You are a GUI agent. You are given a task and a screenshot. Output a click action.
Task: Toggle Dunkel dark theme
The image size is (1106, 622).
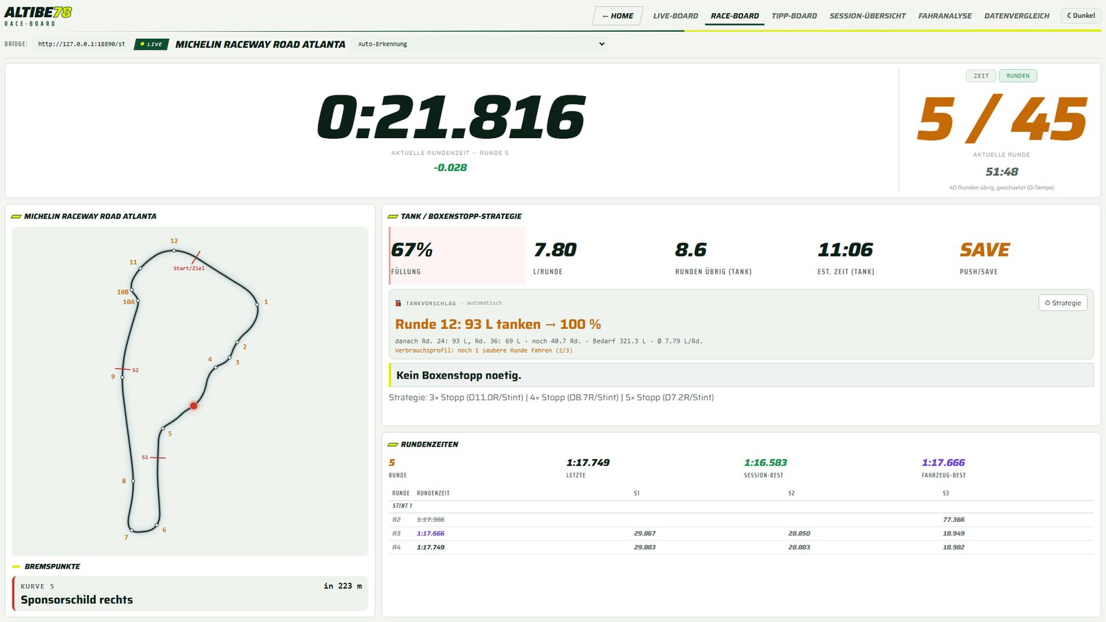(x=1081, y=15)
